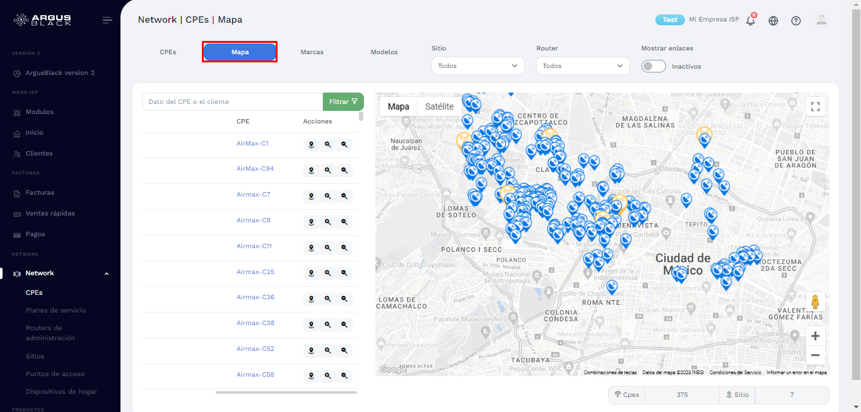Enable the Inactivos links toggle
Image resolution: width=861 pixels, height=412 pixels.
(x=653, y=66)
